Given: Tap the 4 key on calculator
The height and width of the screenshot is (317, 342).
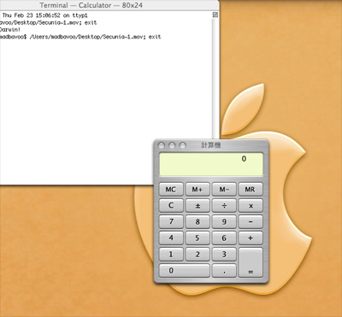Looking at the screenshot, I should [x=171, y=238].
